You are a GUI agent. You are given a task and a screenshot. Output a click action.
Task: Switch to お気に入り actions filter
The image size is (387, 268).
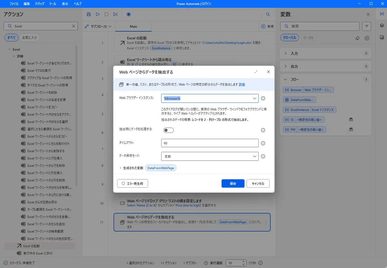[29, 37]
